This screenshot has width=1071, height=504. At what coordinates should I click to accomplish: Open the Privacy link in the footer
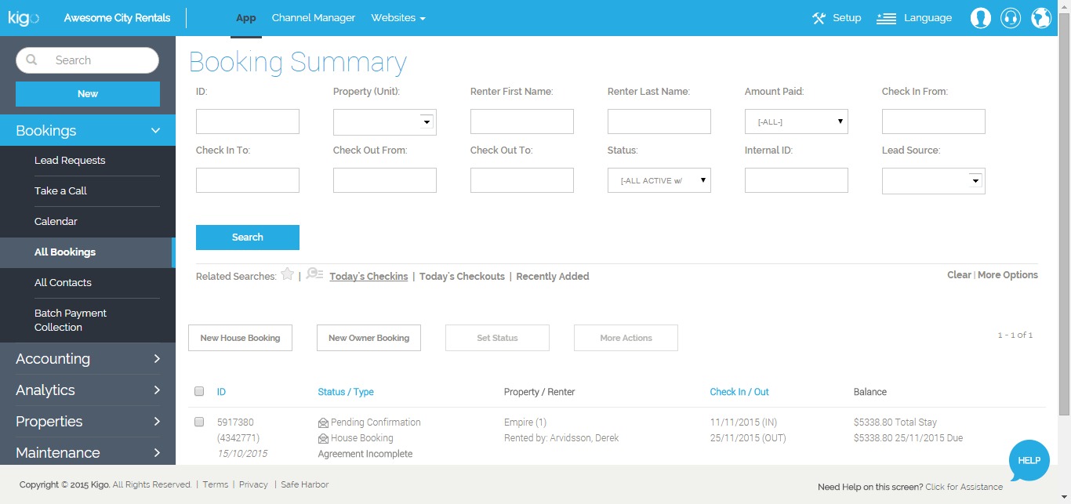click(253, 484)
